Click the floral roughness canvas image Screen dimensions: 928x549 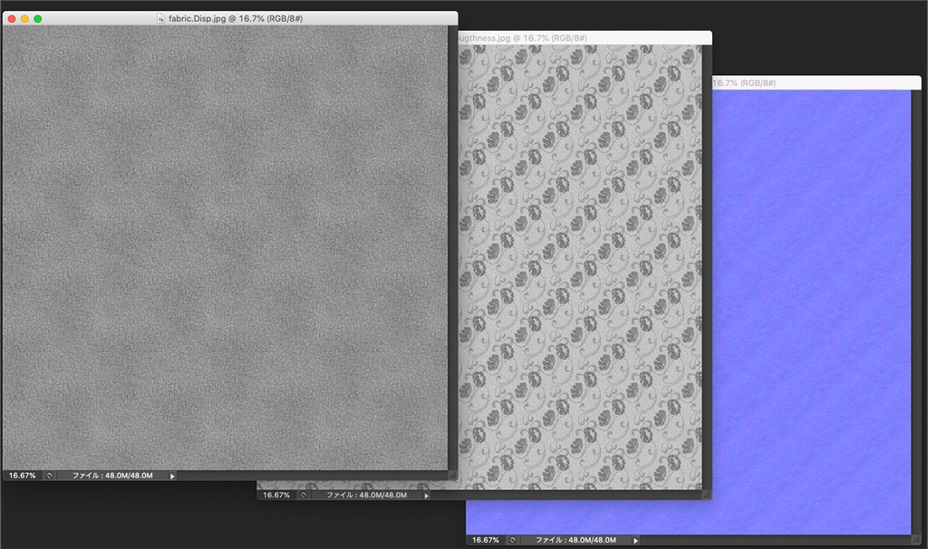[x=580, y=267]
